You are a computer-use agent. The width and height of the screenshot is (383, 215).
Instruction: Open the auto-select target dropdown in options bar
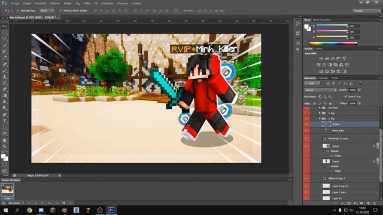coord(47,11)
